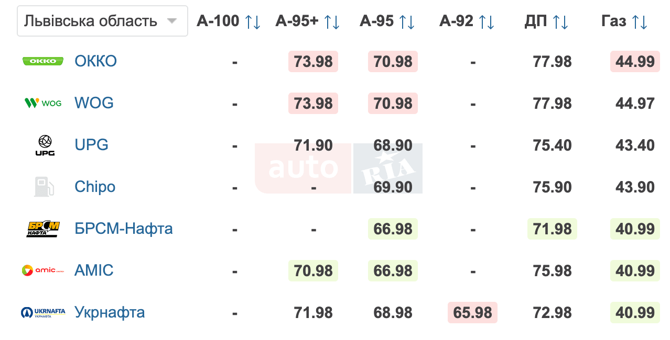Sort table by A-92 price
The width and height of the screenshot is (670, 340).
(x=486, y=21)
